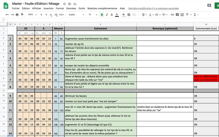Create a filter

(187, 15)
